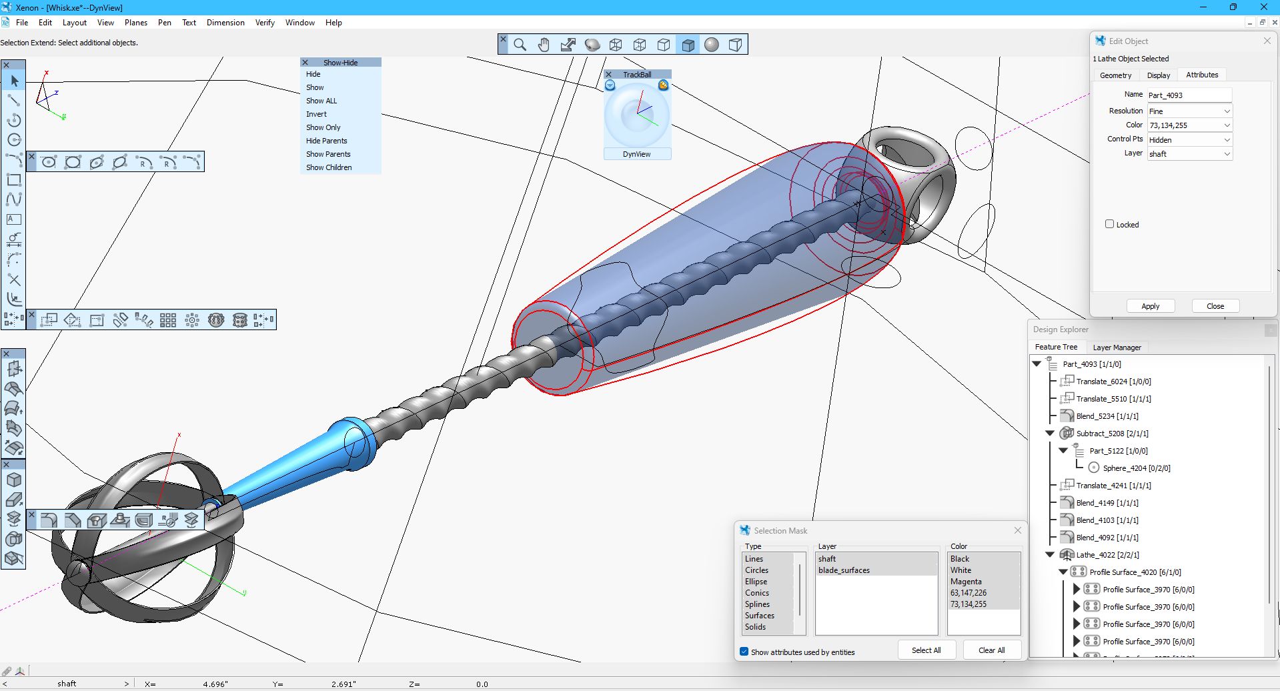Collapse the Lathe_4022 tree node

1050,554
